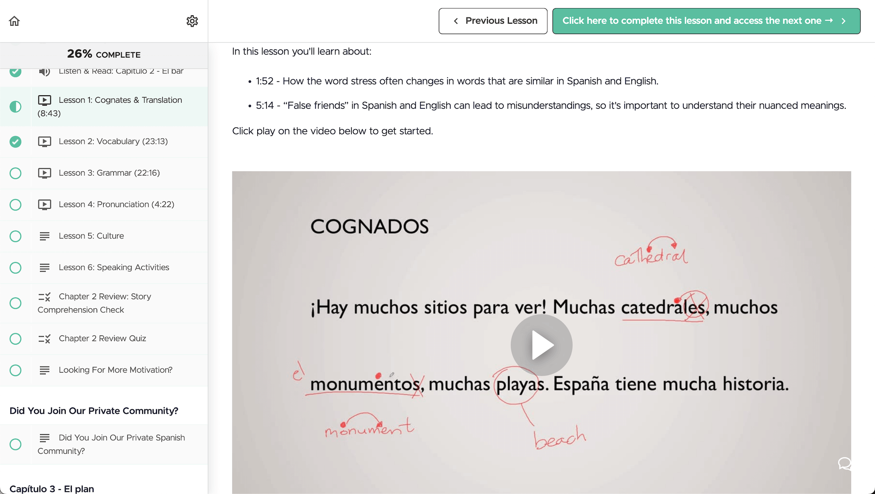Mark Chapter 2 Review Quiz as complete
The image size is (875, 494).
(16, 339)
